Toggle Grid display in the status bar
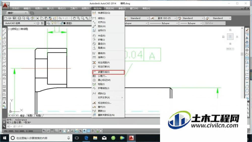The image size is (252, 142). pyautogui.click(x=52, y=131)
